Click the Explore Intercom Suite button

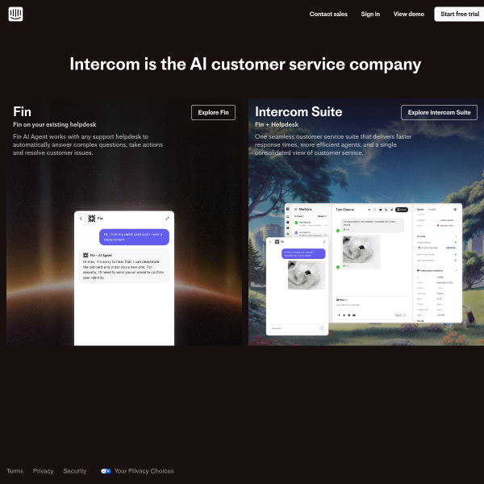[439, 113]
